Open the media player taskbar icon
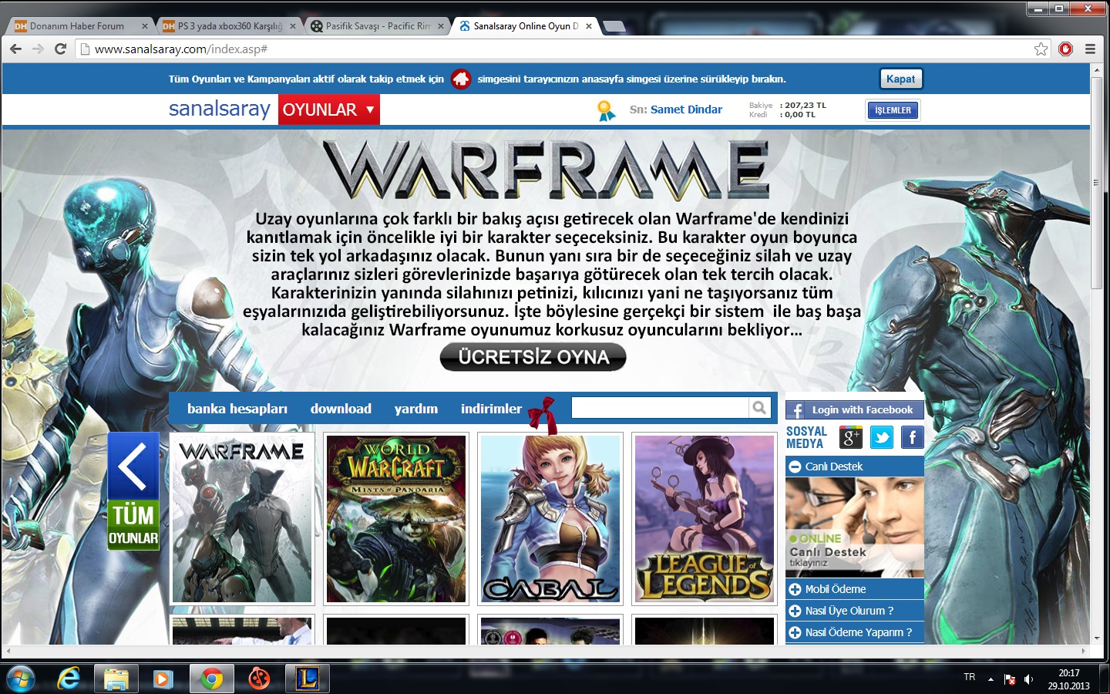This screenshot has height=694, width=1110. tap(163, 679)
